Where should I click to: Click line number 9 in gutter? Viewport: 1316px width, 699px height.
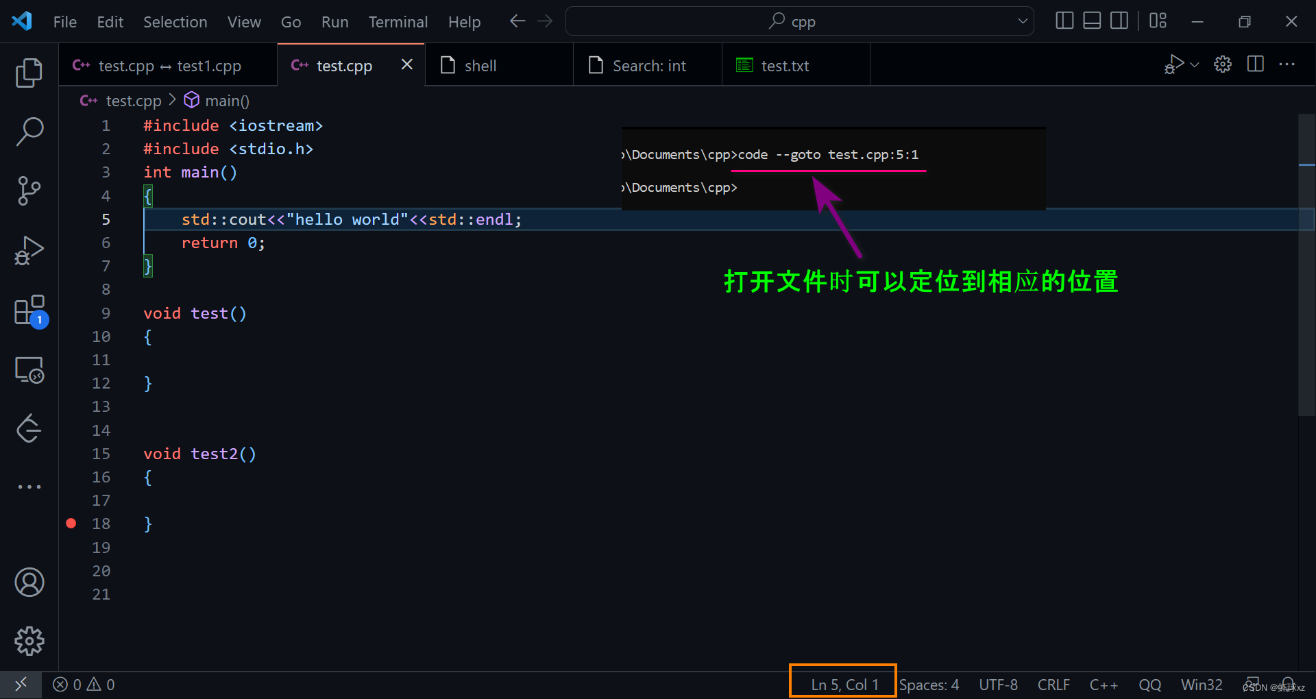pyautogui.click(x=106, y=313)
